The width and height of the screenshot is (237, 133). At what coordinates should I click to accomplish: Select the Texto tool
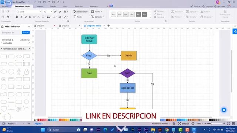78,17
